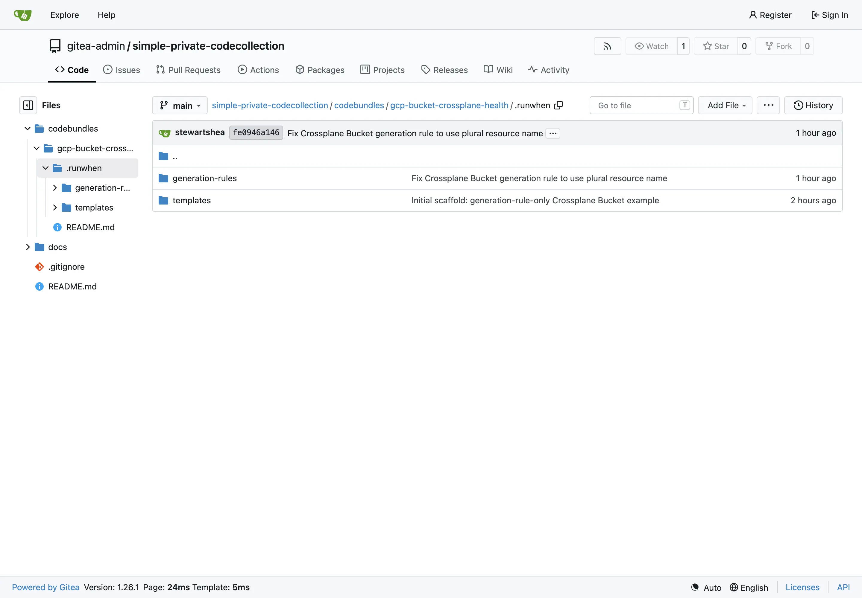Switch to the Code tab

(x=72, y=70)
